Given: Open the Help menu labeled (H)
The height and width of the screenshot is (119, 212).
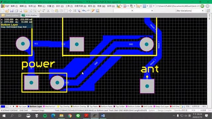Looking at the screenshot, I should point(111,6).
